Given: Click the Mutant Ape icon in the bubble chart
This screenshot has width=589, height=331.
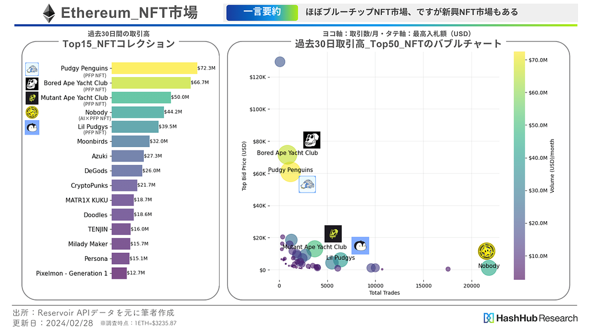Looking at the screenshot, I should pos(333,234).
